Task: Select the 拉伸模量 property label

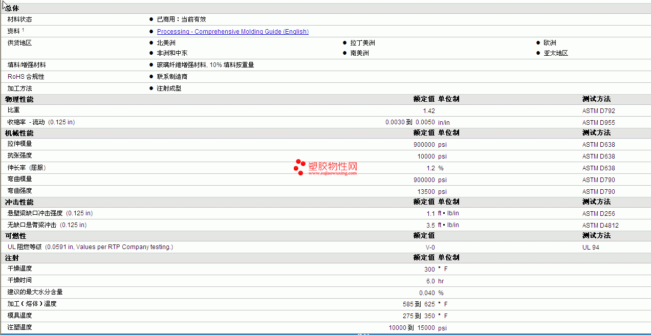Action: pos(20,144)
